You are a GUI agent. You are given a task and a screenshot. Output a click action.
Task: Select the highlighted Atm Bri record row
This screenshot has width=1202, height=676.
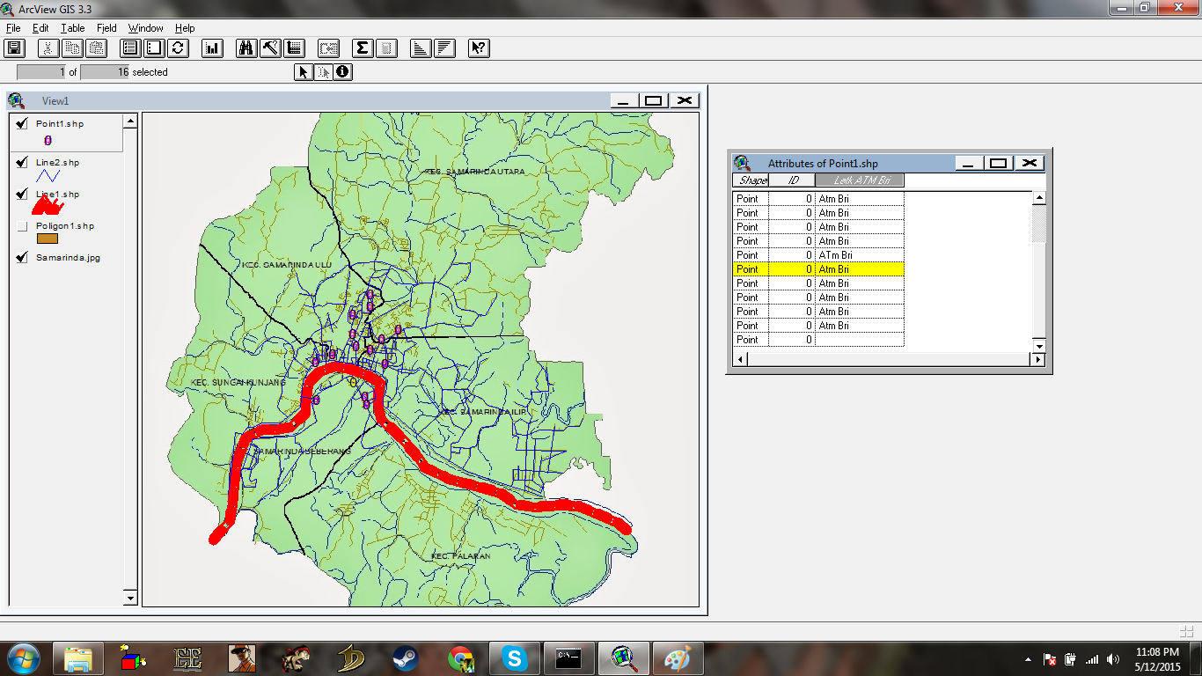tap(818, 268)
